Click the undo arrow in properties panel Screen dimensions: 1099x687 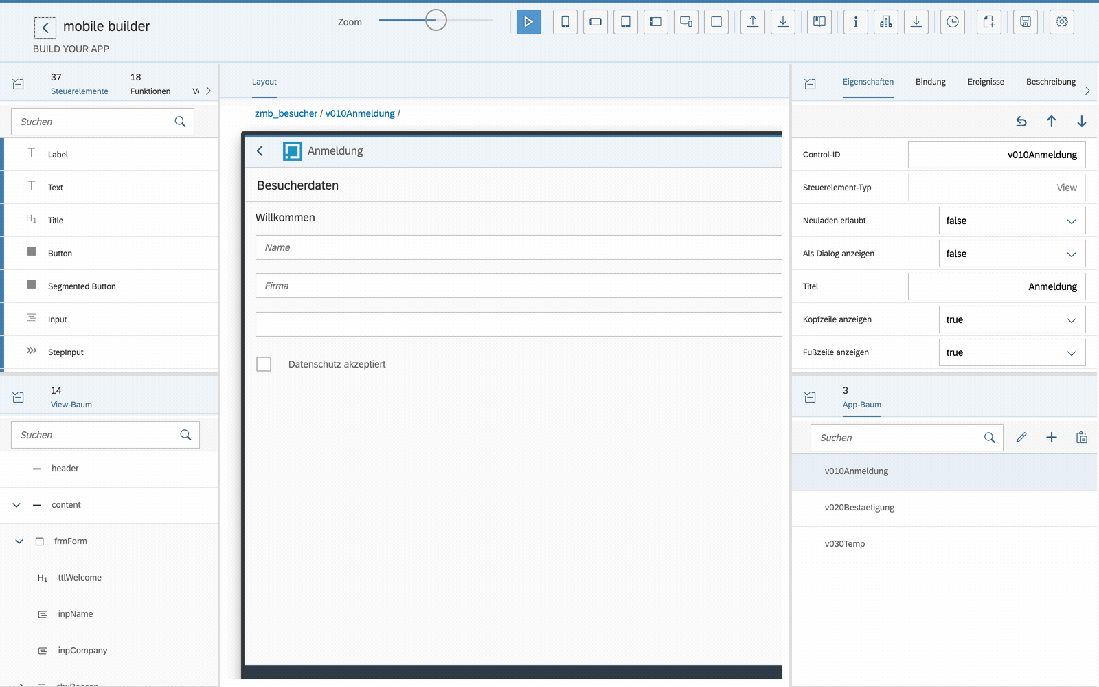point(1021,122)
